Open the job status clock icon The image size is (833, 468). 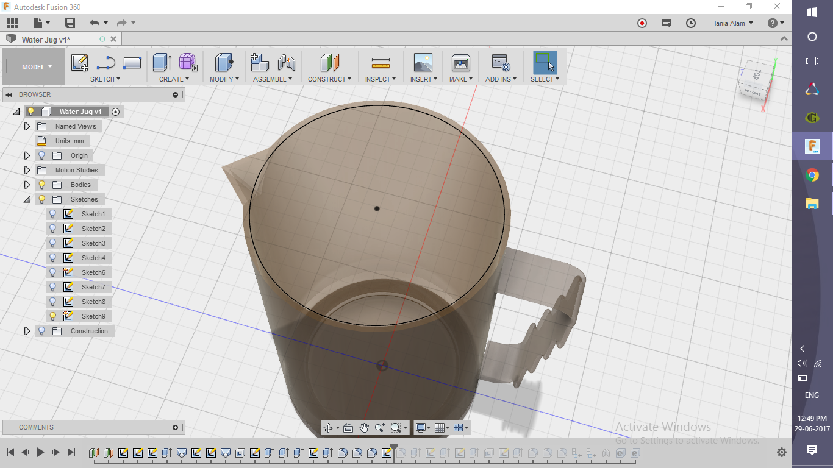click(x=691, y=23)
